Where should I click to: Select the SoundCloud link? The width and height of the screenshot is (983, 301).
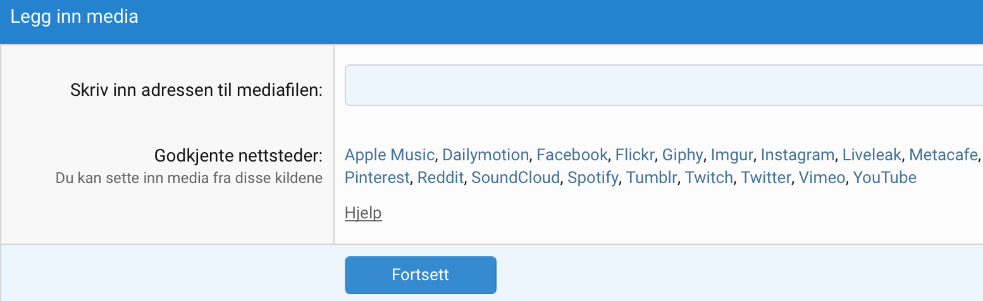point(516,177)
